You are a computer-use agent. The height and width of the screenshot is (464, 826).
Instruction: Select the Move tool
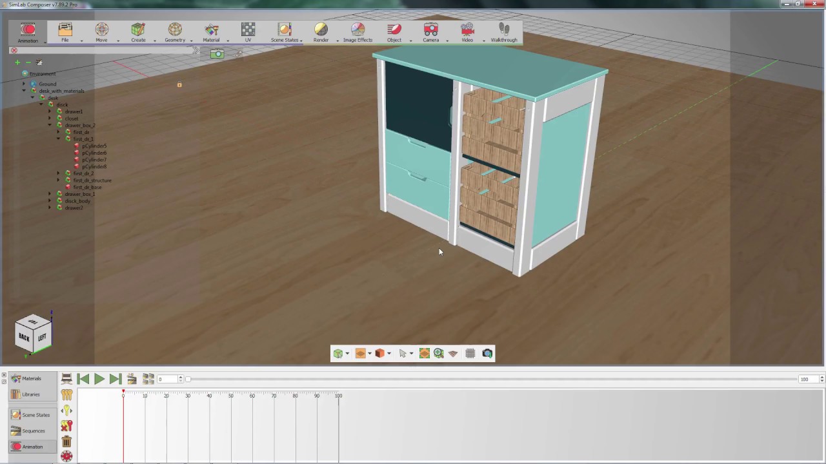[x=101, y=33]
